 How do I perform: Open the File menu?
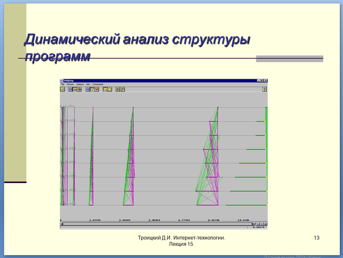[63, 84]
